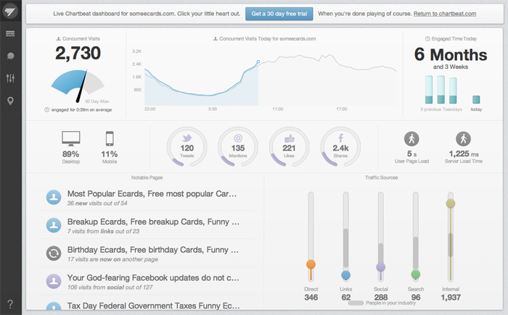Open the 135 Mentions gauge
Viewport: 508px width, 315px height.
(x=238, y=146)
